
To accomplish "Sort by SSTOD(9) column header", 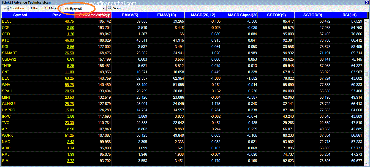I will [313, 15].
